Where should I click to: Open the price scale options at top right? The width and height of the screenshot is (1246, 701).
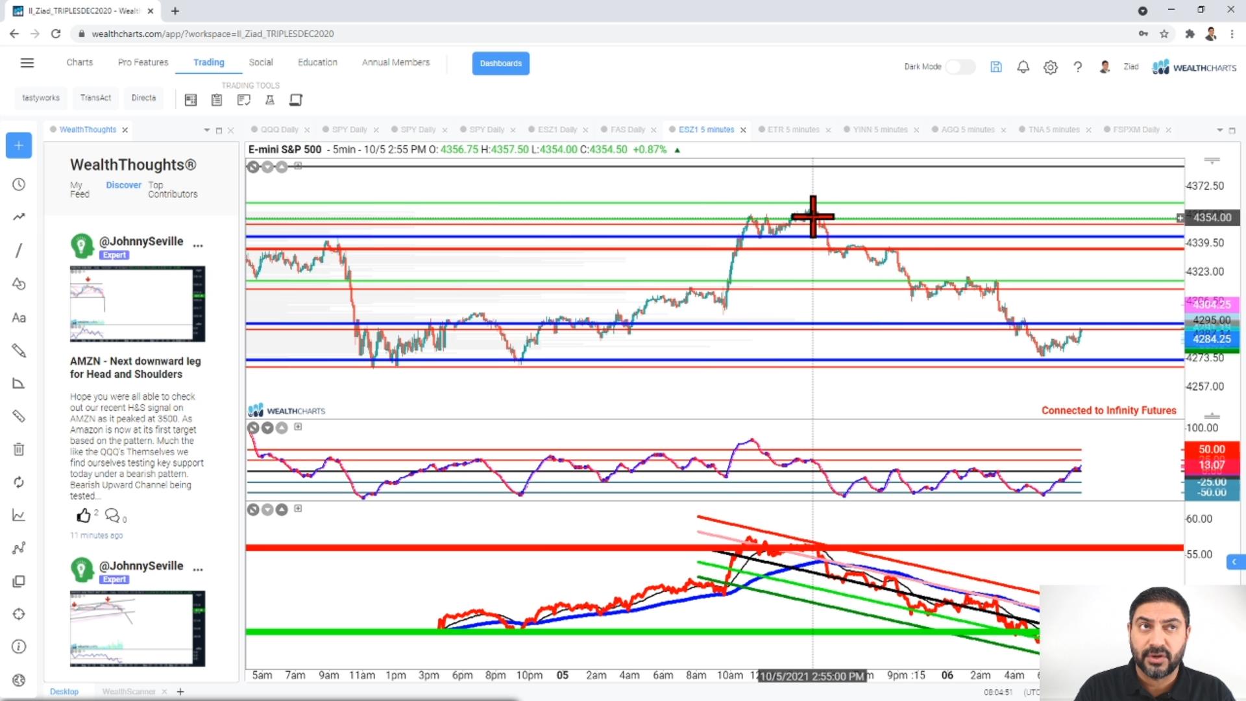tap(1212, 160)
